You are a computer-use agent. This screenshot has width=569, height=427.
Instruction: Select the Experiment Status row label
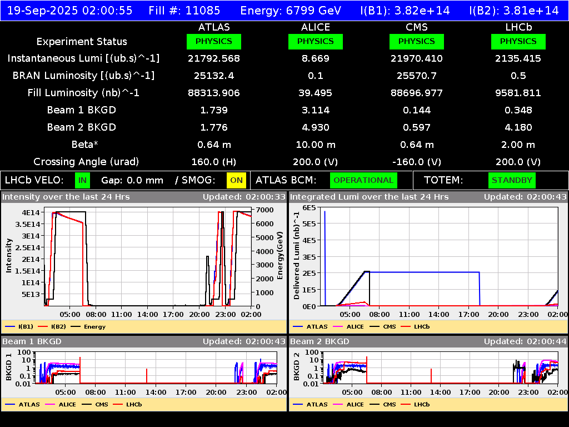(x=81, y=41)
